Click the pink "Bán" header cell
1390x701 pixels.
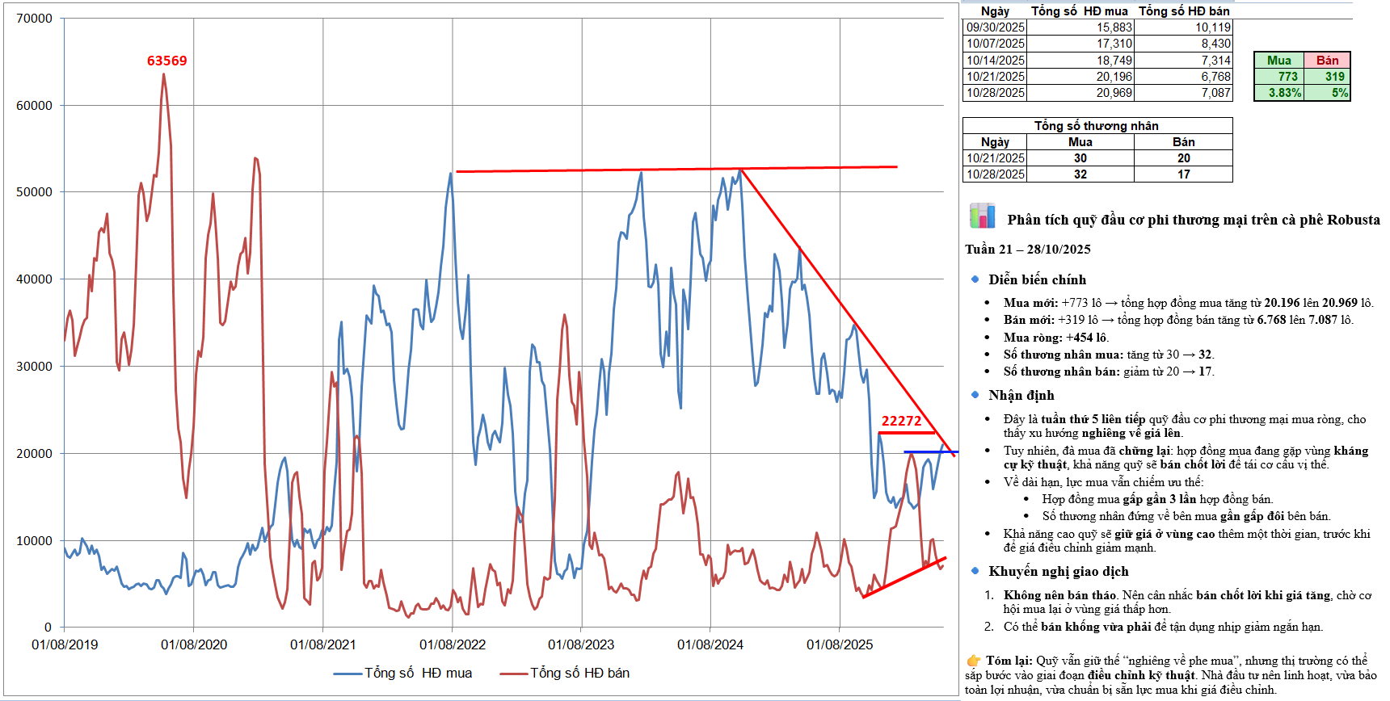(1327, 61)
